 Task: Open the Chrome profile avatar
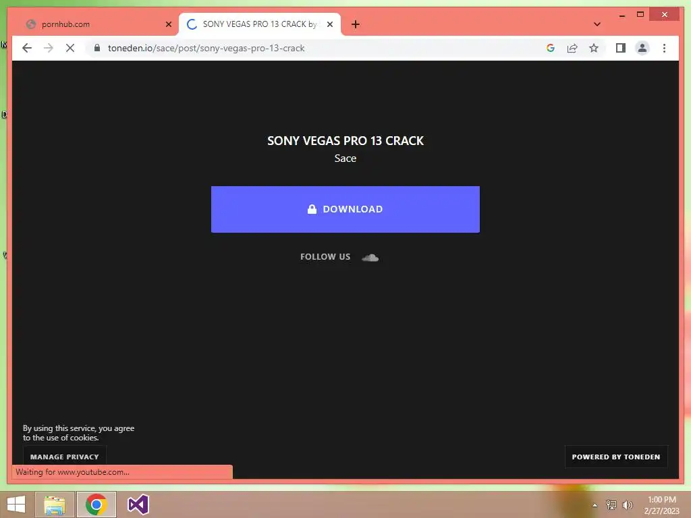point(642,48)
